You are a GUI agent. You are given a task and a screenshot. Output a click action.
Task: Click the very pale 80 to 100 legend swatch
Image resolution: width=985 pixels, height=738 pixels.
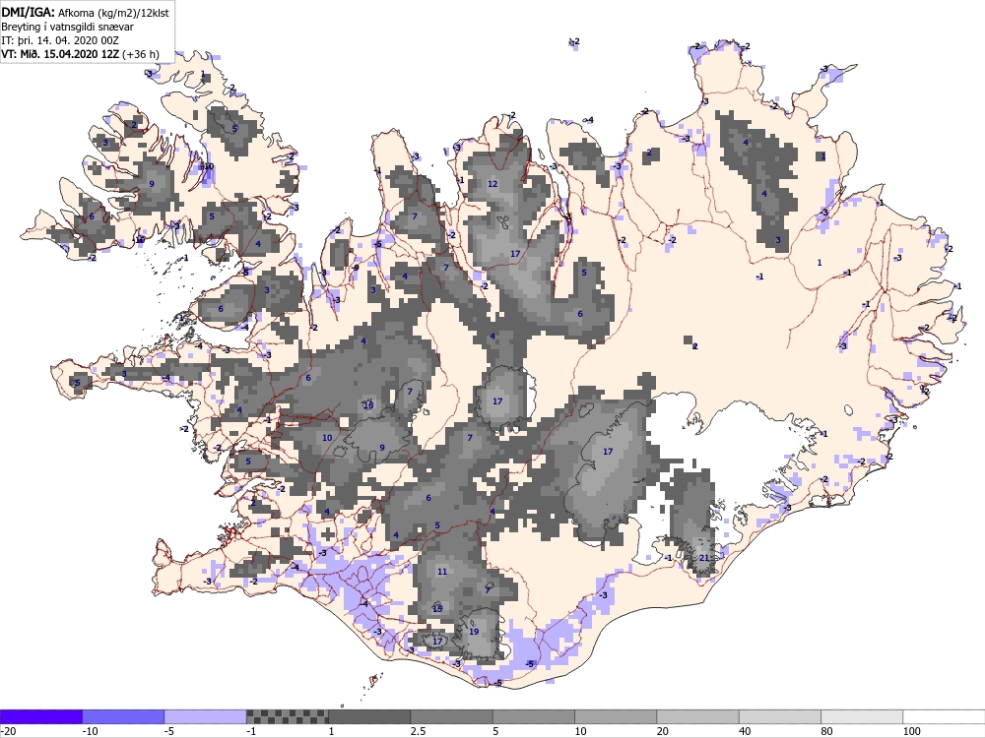pos(862,716)
